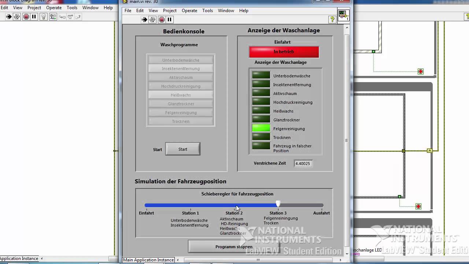The width and height of the screenshot is (469, 264).
Task: Click Bedienkonsole heading text
Action: [184, 32]
